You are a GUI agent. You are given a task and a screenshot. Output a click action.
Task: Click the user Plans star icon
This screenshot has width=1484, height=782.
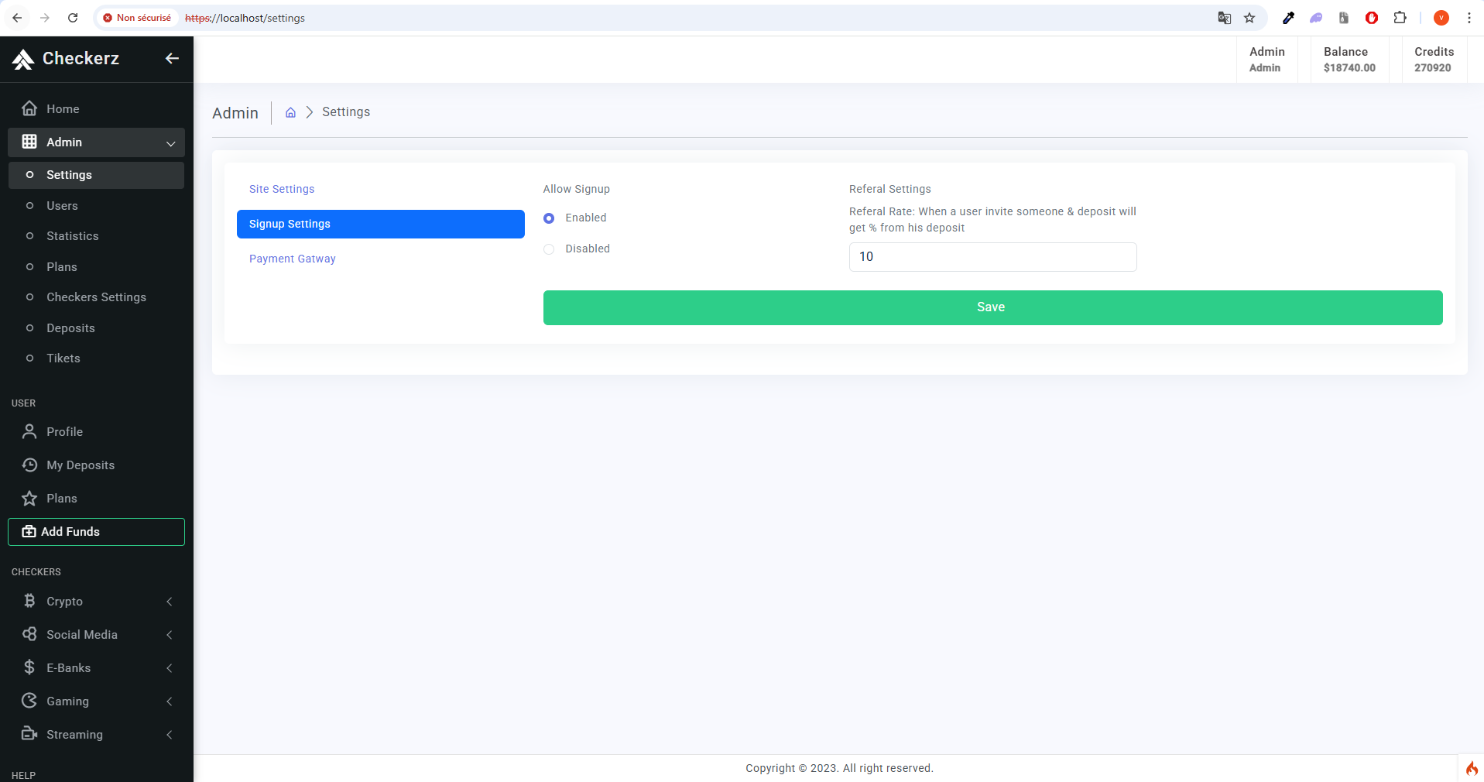(x=29, y=498)
